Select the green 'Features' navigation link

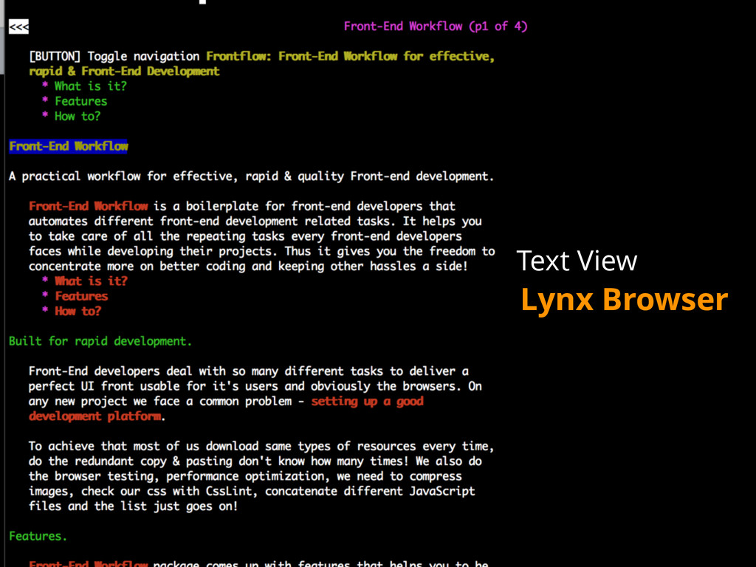click(81, 101)
